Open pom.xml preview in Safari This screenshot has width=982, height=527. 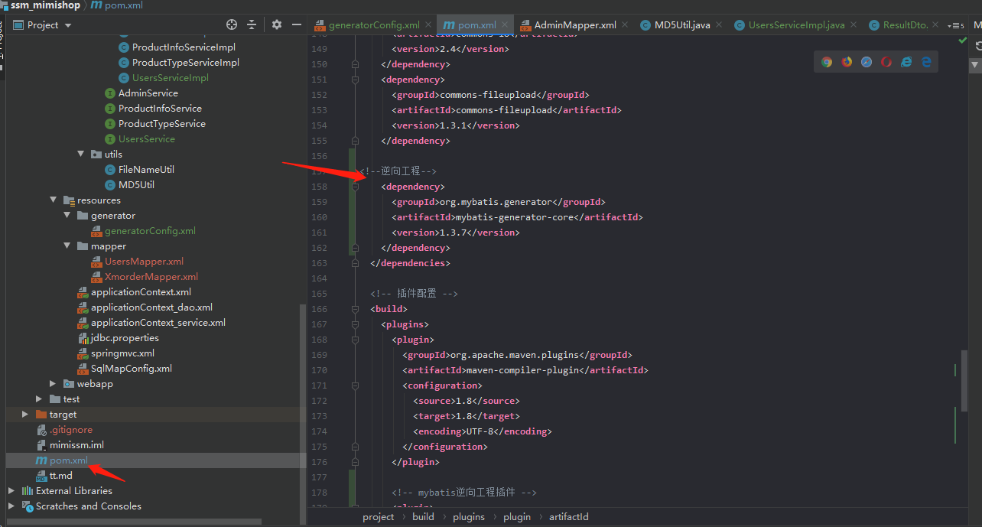tap(867, 62)
